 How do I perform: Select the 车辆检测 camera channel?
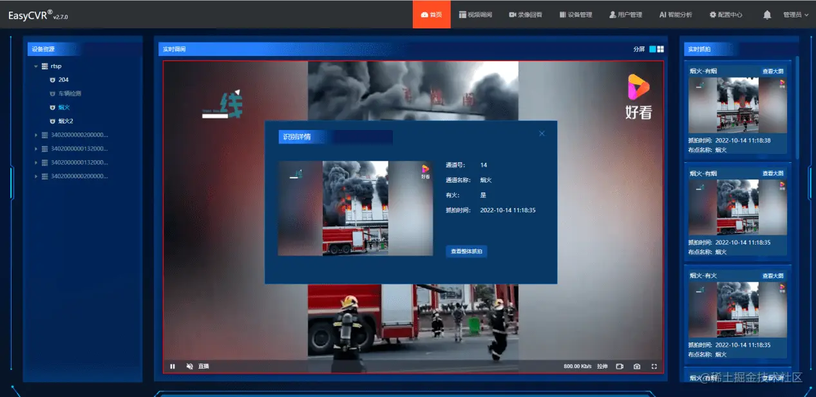tap(70, 93)
